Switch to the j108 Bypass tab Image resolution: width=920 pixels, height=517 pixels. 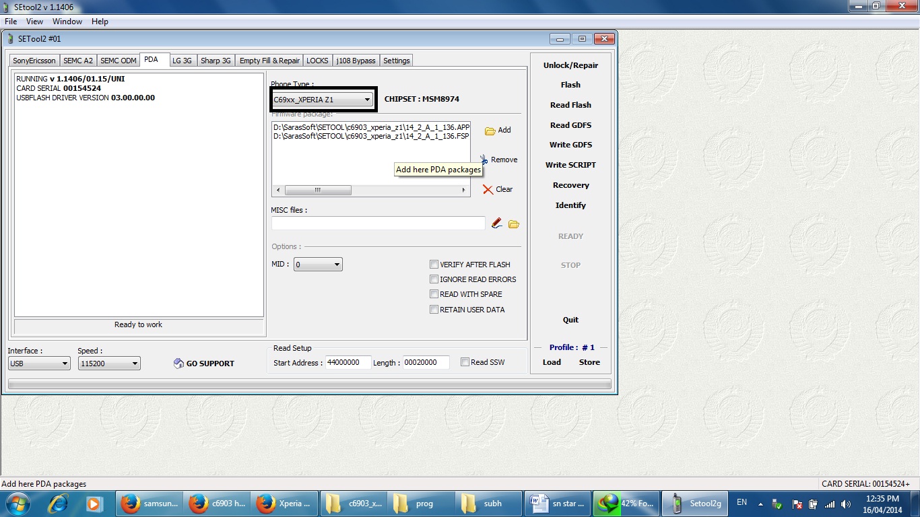(x=356, y=61)
